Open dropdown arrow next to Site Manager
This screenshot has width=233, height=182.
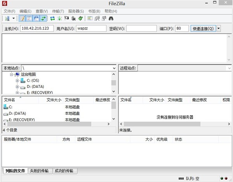pos(14,18)
